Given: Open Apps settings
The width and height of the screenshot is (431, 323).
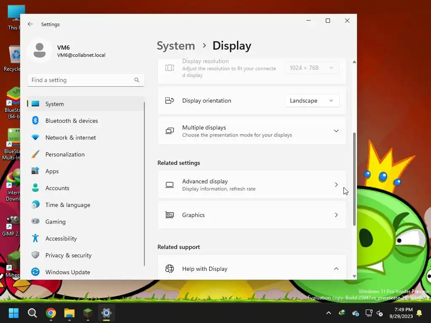Looking at the screenshot, I should tap(85, 171).
